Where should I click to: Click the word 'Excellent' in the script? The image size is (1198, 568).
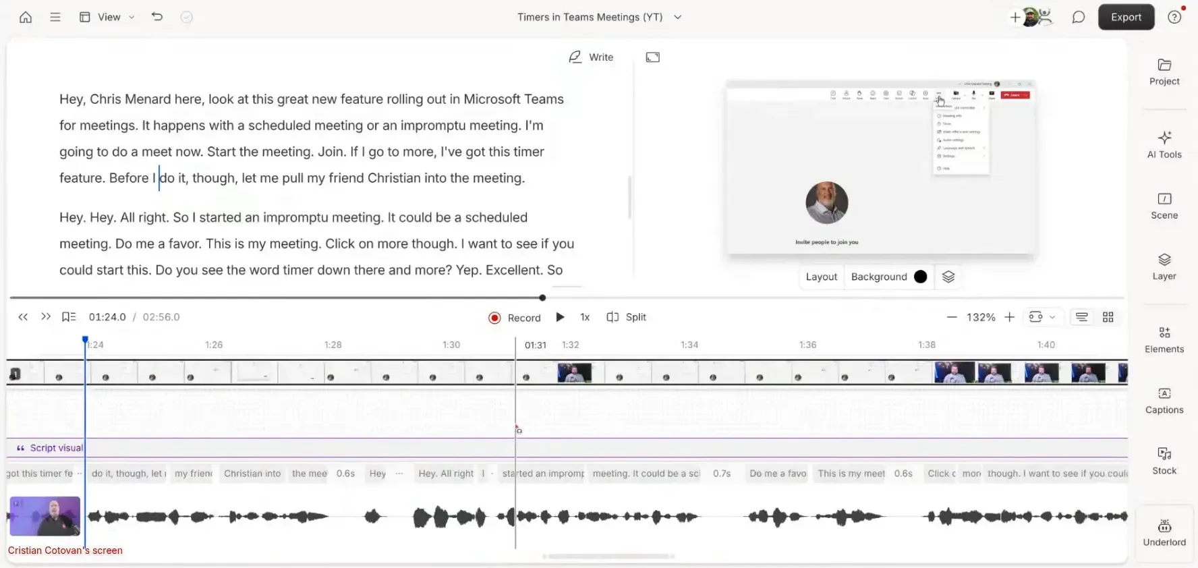pyautogui.click(x=513, y=270)
